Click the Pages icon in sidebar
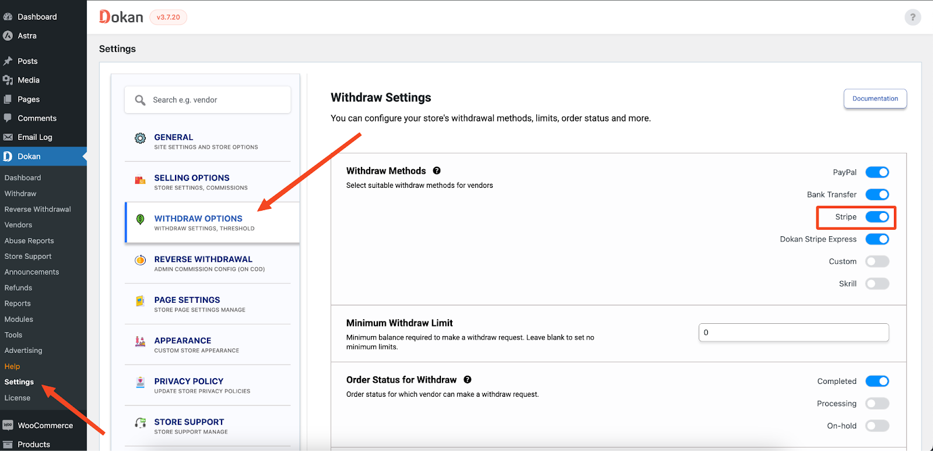Screen dimensions: 933x451 (x=8, y=99)
